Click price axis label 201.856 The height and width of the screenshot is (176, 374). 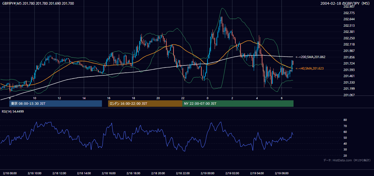349,57
